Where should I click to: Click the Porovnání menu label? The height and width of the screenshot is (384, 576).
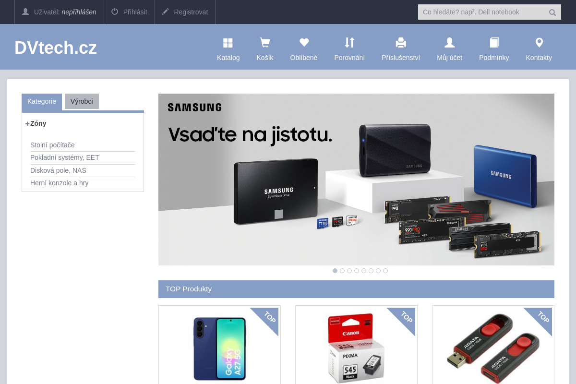coord(349,58)
